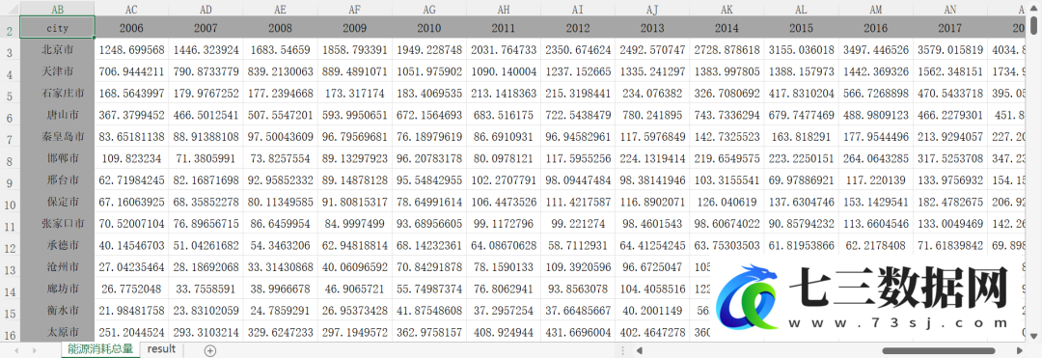The image size is (1042, 358).
Task: Select the 承德市 city cell
Action: click(57, 246)
